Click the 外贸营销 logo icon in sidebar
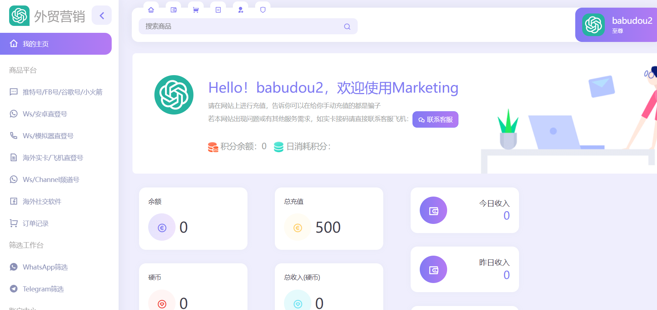The height and width of the screenshot is (310, 657). pos(19,16)
